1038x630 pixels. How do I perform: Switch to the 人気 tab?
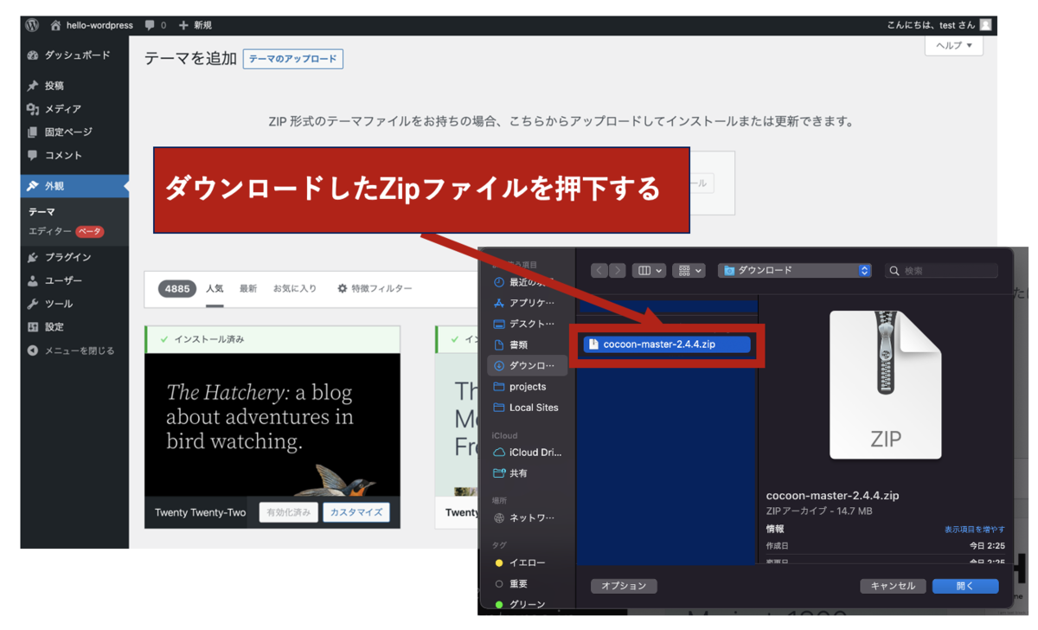click(x=215, y=288)
